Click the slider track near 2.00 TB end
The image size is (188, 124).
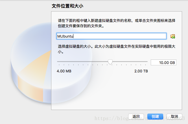[x=144, y=62]
